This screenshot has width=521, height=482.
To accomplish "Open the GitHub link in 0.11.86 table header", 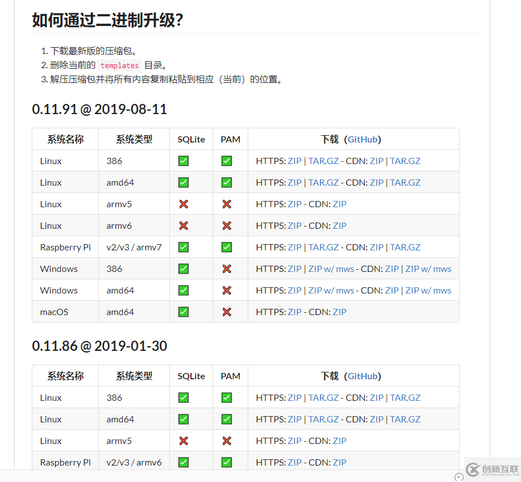I will [364, 376].
